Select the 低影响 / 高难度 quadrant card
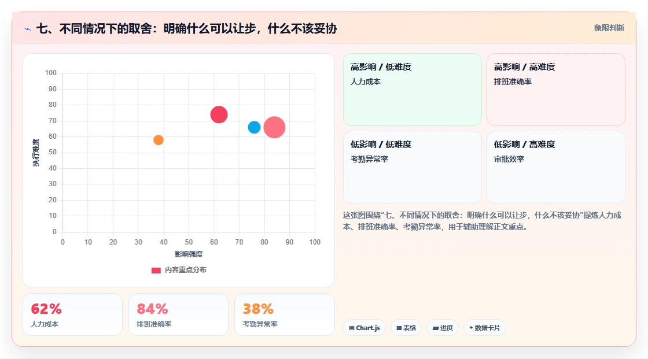Screen dimensions: 648x359 (556, 167)
